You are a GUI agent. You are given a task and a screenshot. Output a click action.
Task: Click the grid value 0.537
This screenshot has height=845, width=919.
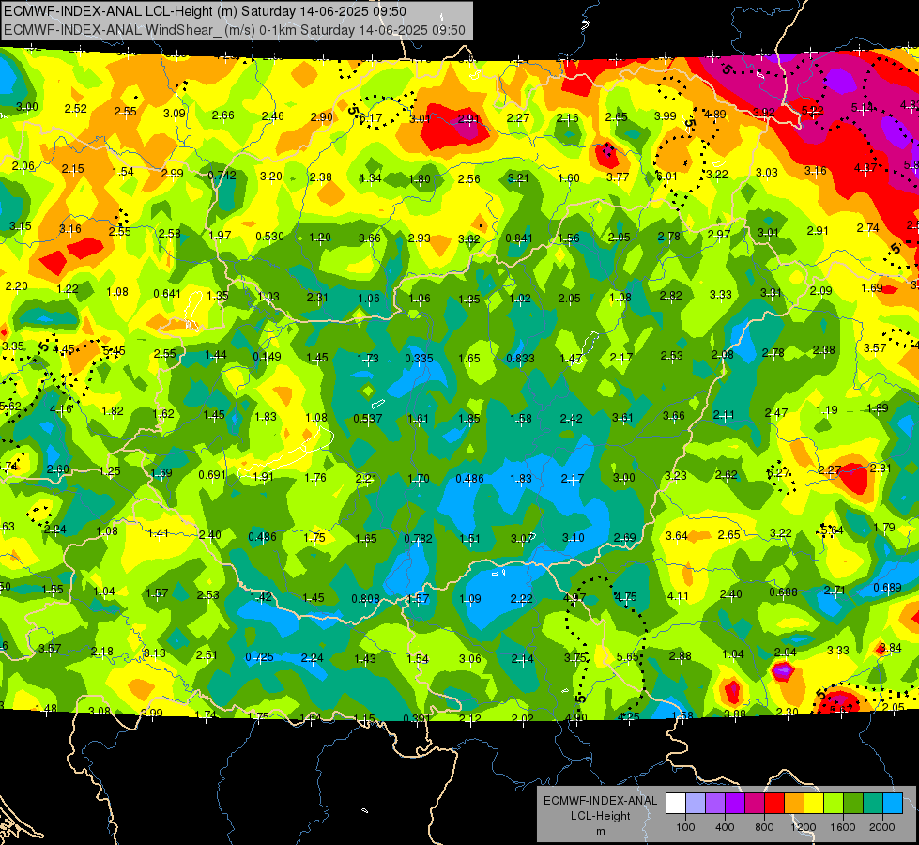(367, 419)
